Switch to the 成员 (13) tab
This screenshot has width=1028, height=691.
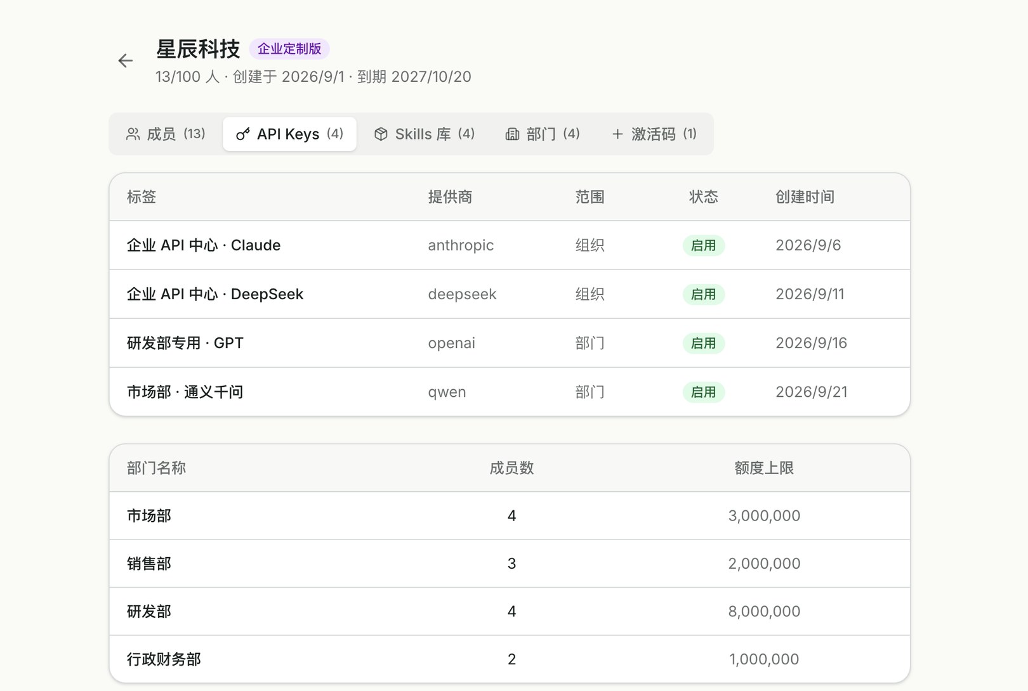[166, 134]
